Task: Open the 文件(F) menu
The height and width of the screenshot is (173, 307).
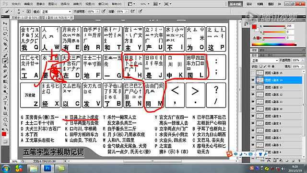Action: 16,4
